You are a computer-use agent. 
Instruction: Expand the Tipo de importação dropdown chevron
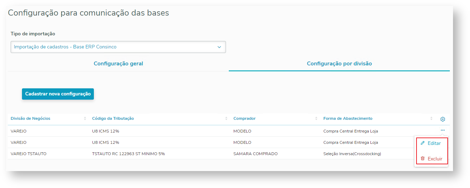click(x=219, y=47)
